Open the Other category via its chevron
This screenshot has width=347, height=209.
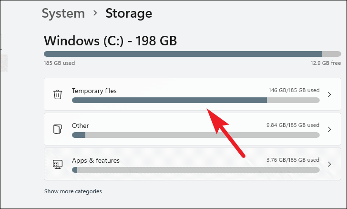[x=329, y=129]
